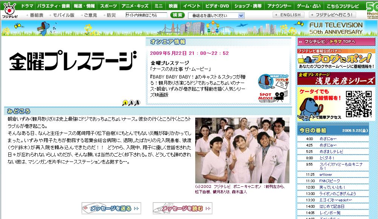Open the スポーツ menu
Viewport: 378px width, 219px height.
point(109,6)
